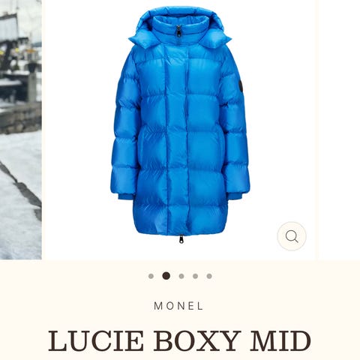
Task: Click the hood's left side flap
Action: pyautogui.click(x=141, y=41)
